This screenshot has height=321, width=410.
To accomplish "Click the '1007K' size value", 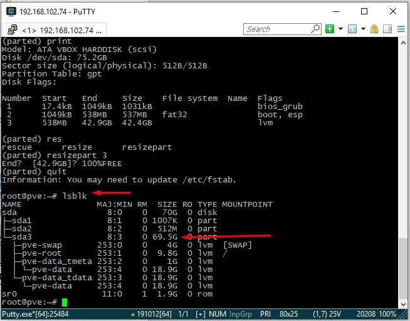I will (165, 221).
